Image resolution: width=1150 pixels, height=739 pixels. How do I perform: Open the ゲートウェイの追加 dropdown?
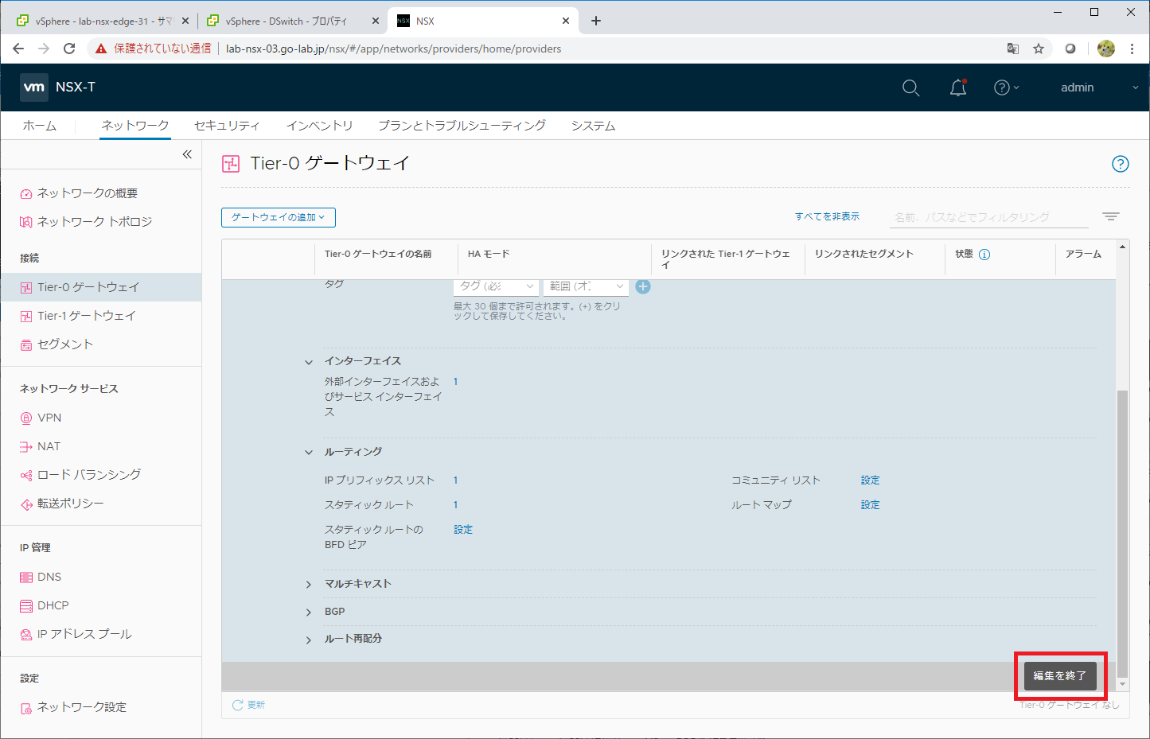point(279,217)
